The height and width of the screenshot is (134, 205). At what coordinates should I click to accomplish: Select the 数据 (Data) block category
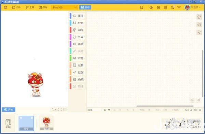pyautogui.click(x=78, y=72)
